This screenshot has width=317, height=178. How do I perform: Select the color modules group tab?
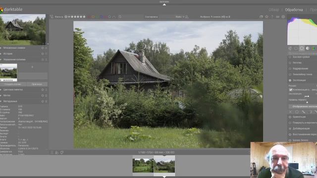point(314,48)
